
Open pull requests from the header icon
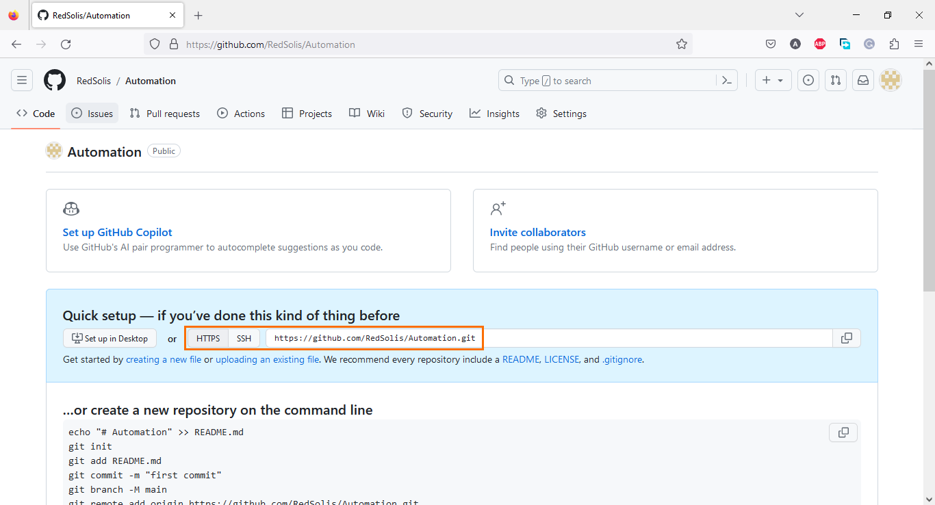(835, 80)
